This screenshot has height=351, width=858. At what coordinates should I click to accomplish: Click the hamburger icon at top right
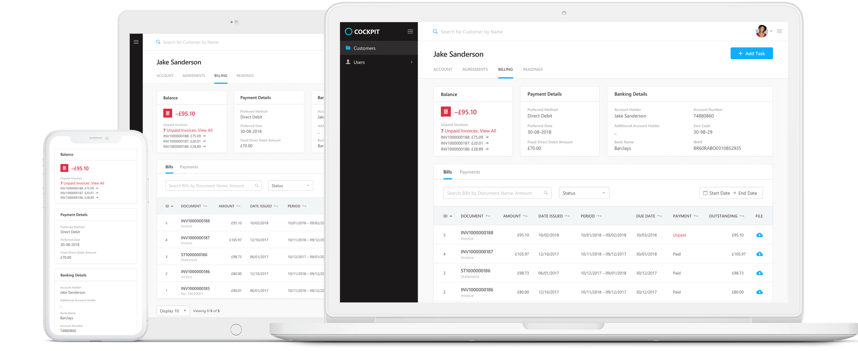[779, 31]
